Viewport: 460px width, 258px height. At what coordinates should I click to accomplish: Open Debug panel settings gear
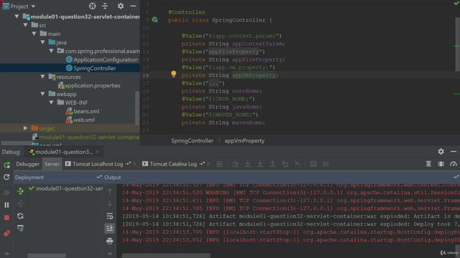coord(441,151)
